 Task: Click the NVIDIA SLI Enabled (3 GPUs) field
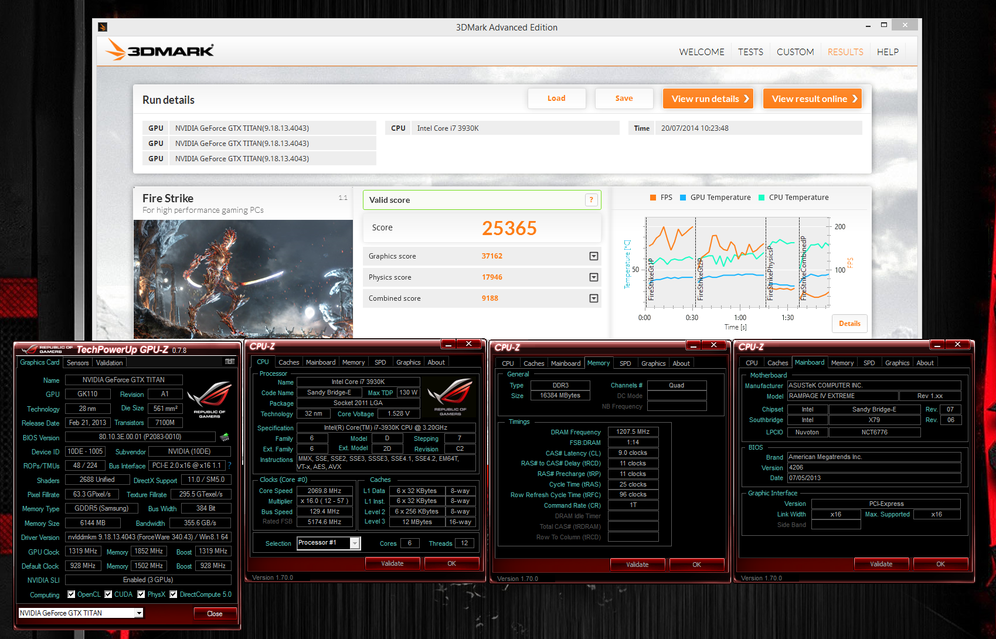(x=148, y=580)
